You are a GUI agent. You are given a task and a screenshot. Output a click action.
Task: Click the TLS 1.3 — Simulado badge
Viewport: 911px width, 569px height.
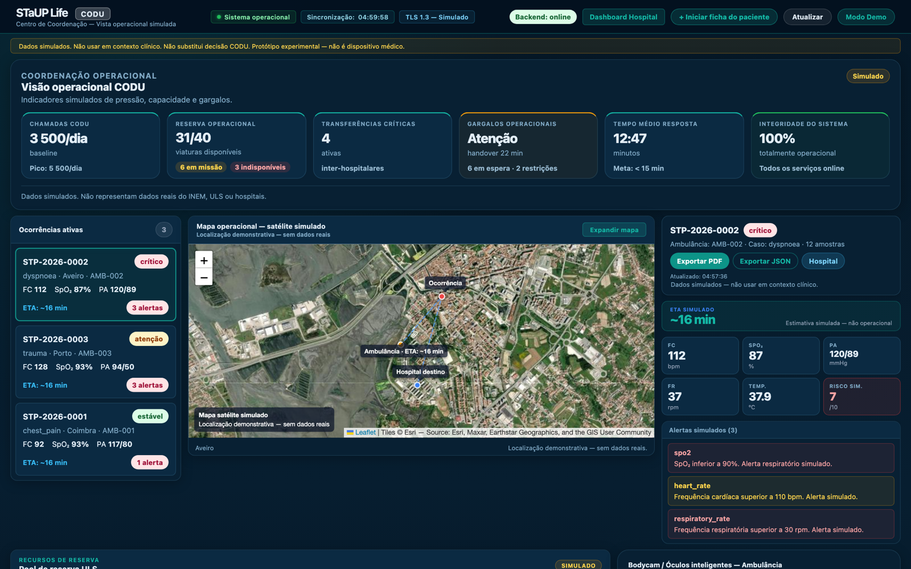point(437,17)
